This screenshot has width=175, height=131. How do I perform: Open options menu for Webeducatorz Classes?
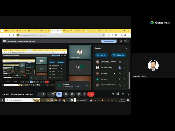(125, 62)
